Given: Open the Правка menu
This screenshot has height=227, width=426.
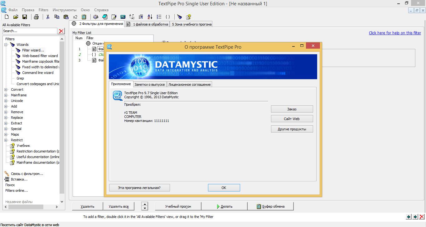Looking at the screenshot, I should point(28,10).
